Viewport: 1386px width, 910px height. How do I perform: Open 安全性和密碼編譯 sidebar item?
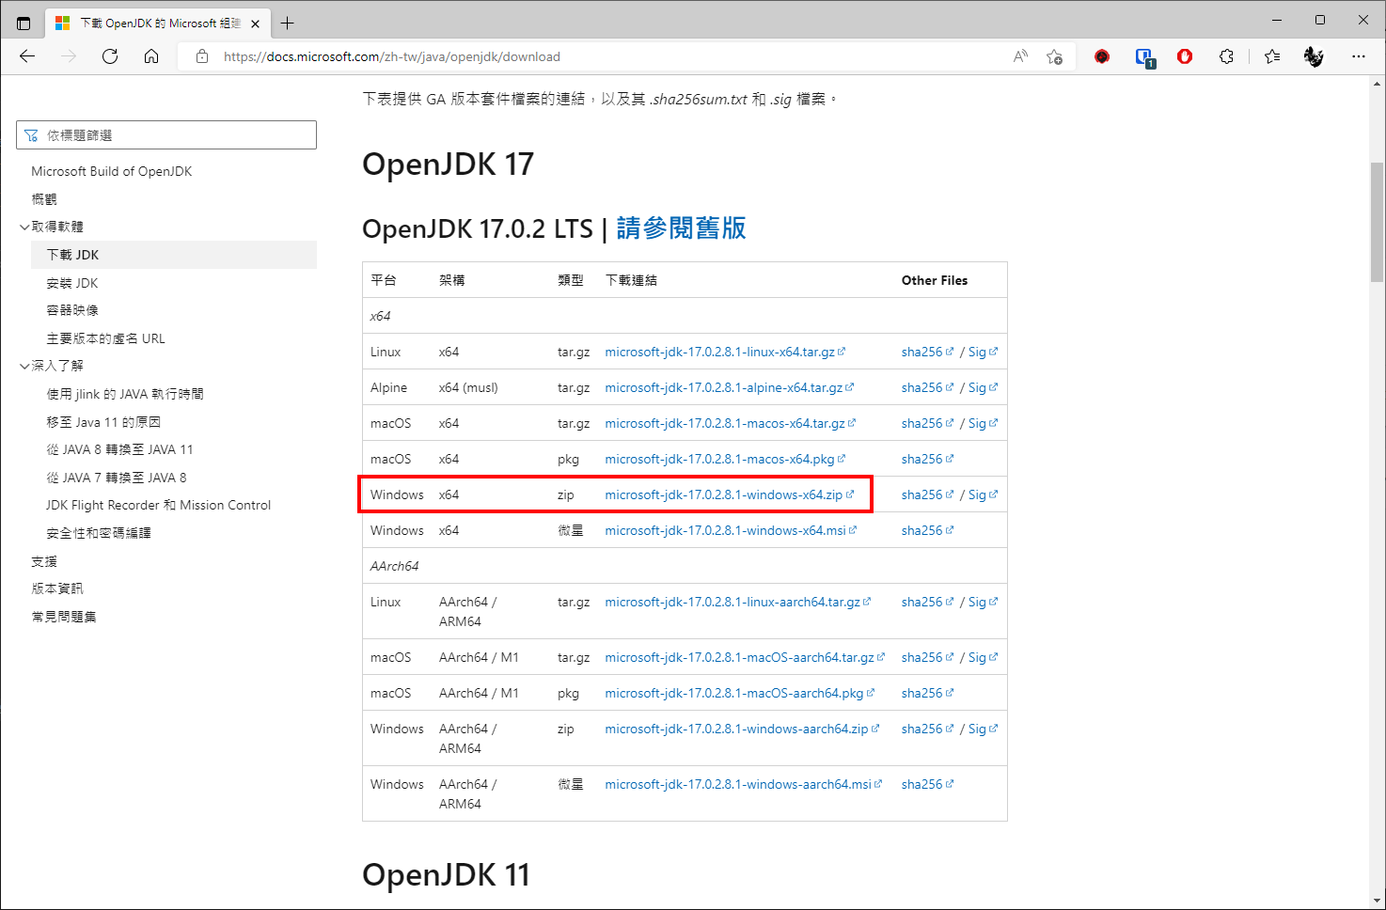tap(99, 533)
